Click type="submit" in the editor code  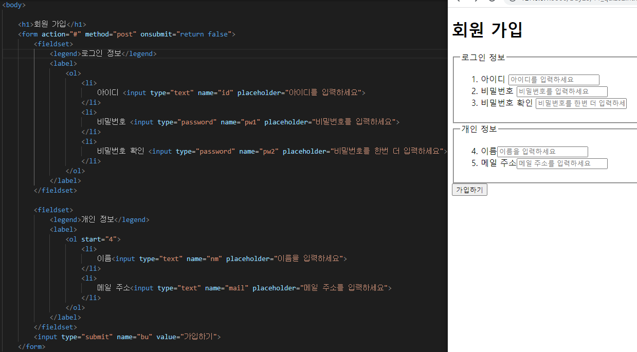pyautogui.click(x=87, y=337)
